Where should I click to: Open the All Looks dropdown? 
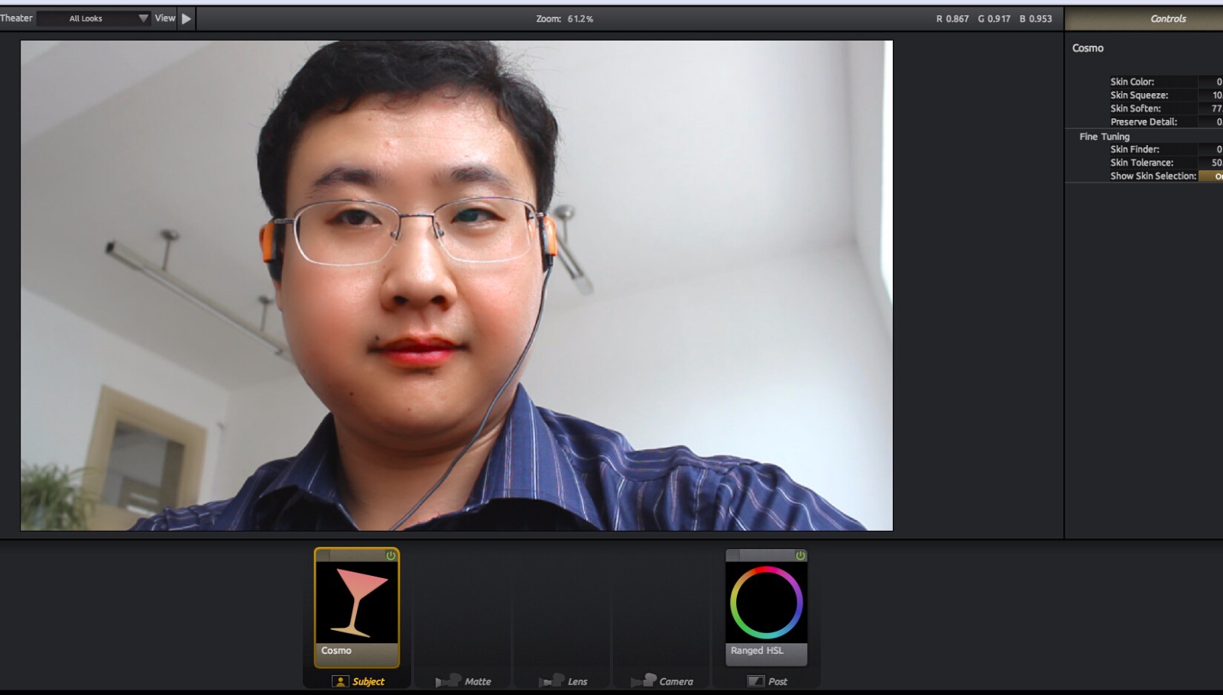point(94,18)
